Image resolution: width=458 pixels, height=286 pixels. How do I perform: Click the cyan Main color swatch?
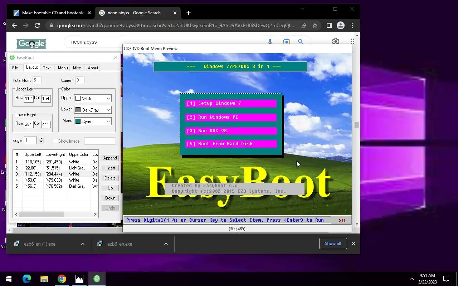click(78, 121)
